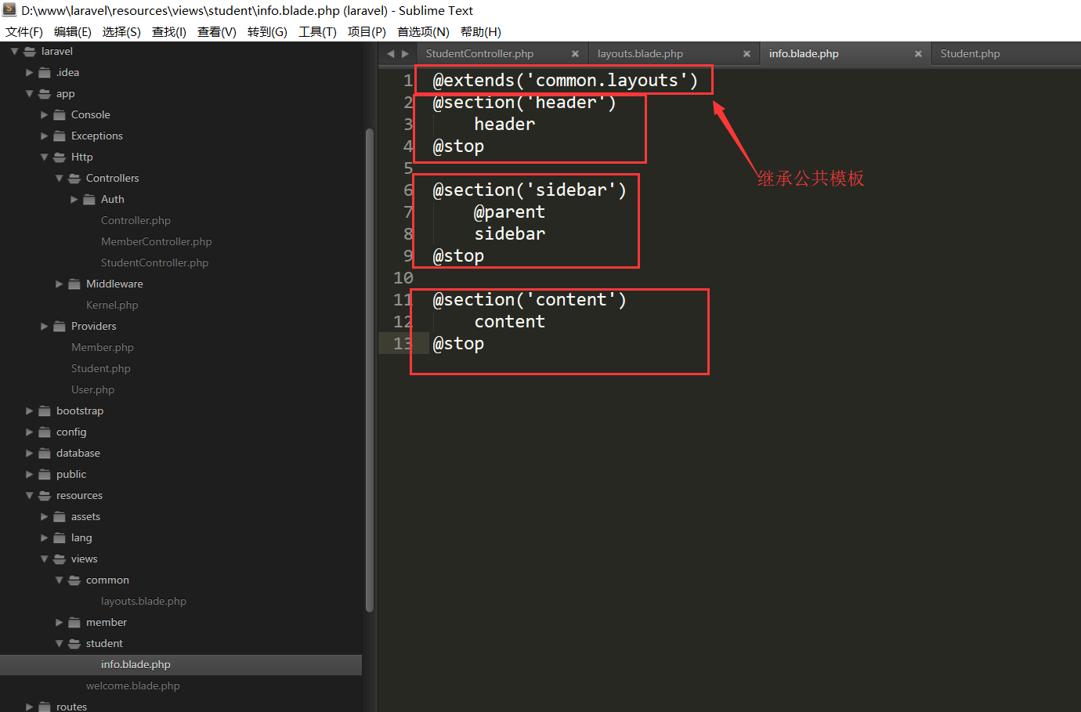Collapse the Http folder arrow
1081x712 pixels.
pyautogui.click(x=44, y=157)
